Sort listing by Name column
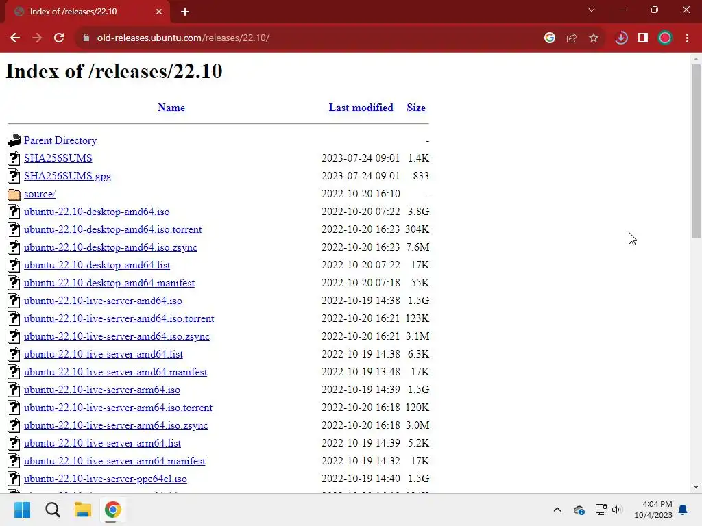Viewport: 702px width, 526px height. [x=171, y=108]
